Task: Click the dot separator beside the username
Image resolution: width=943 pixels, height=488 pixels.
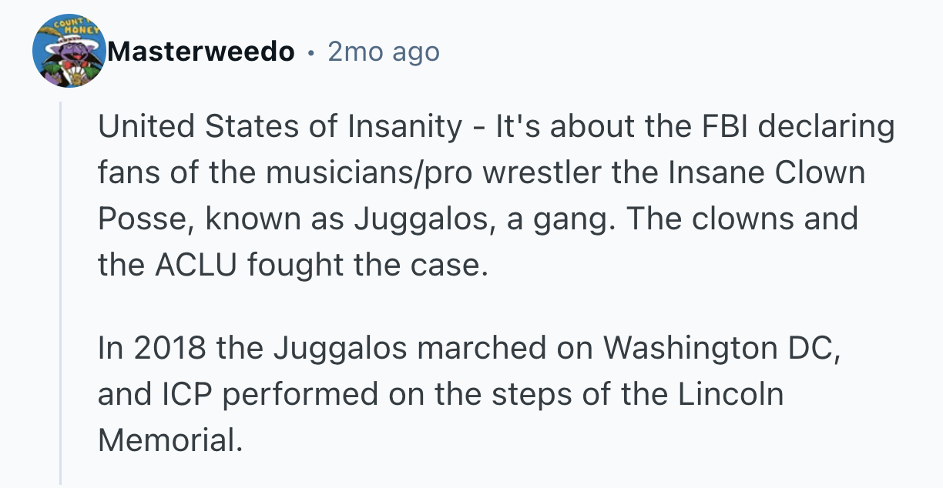Action: click(310, 52)
